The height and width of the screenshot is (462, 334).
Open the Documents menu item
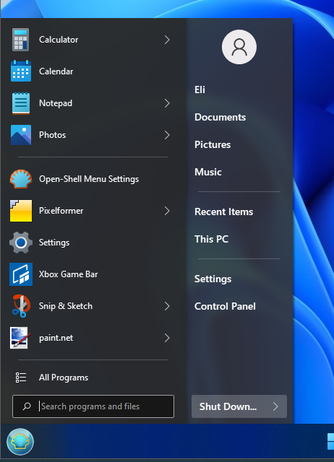pos(220,117)
